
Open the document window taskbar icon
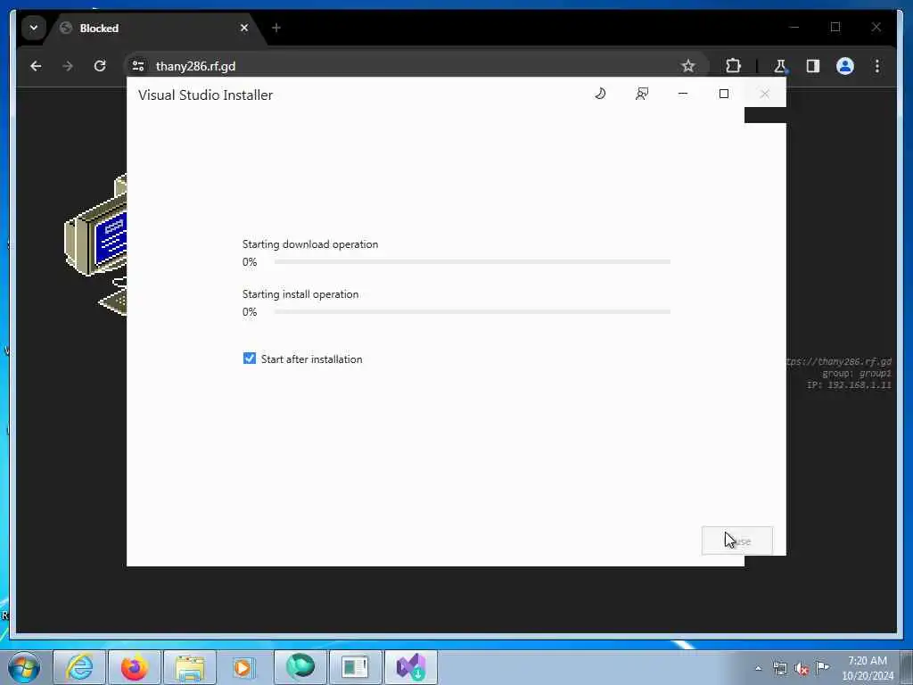pos(355,667)
